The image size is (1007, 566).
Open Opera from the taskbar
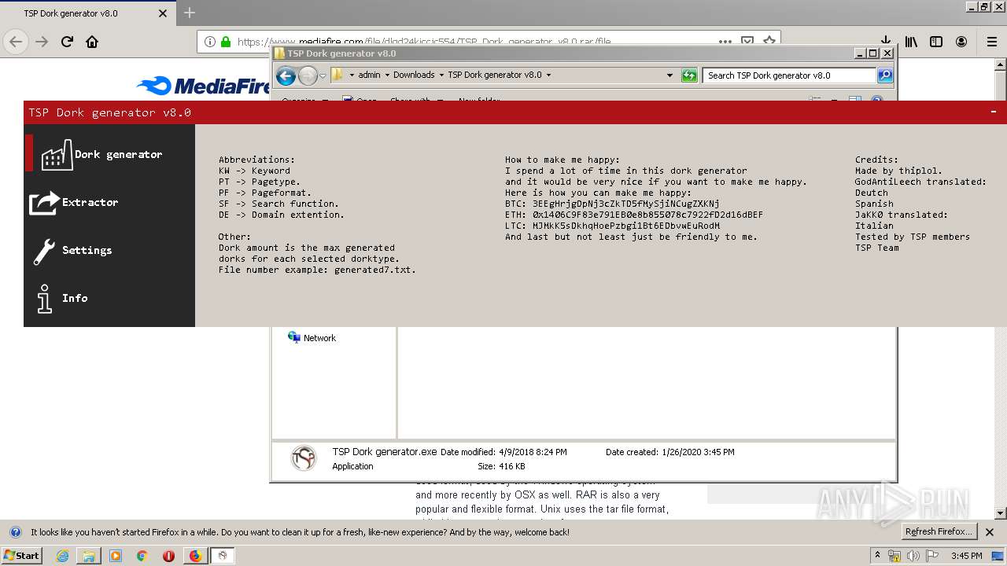168,556
